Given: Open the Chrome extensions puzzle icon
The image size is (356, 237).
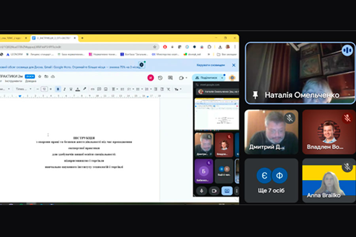Looking at the screenshot, I should tap(209, 47).
